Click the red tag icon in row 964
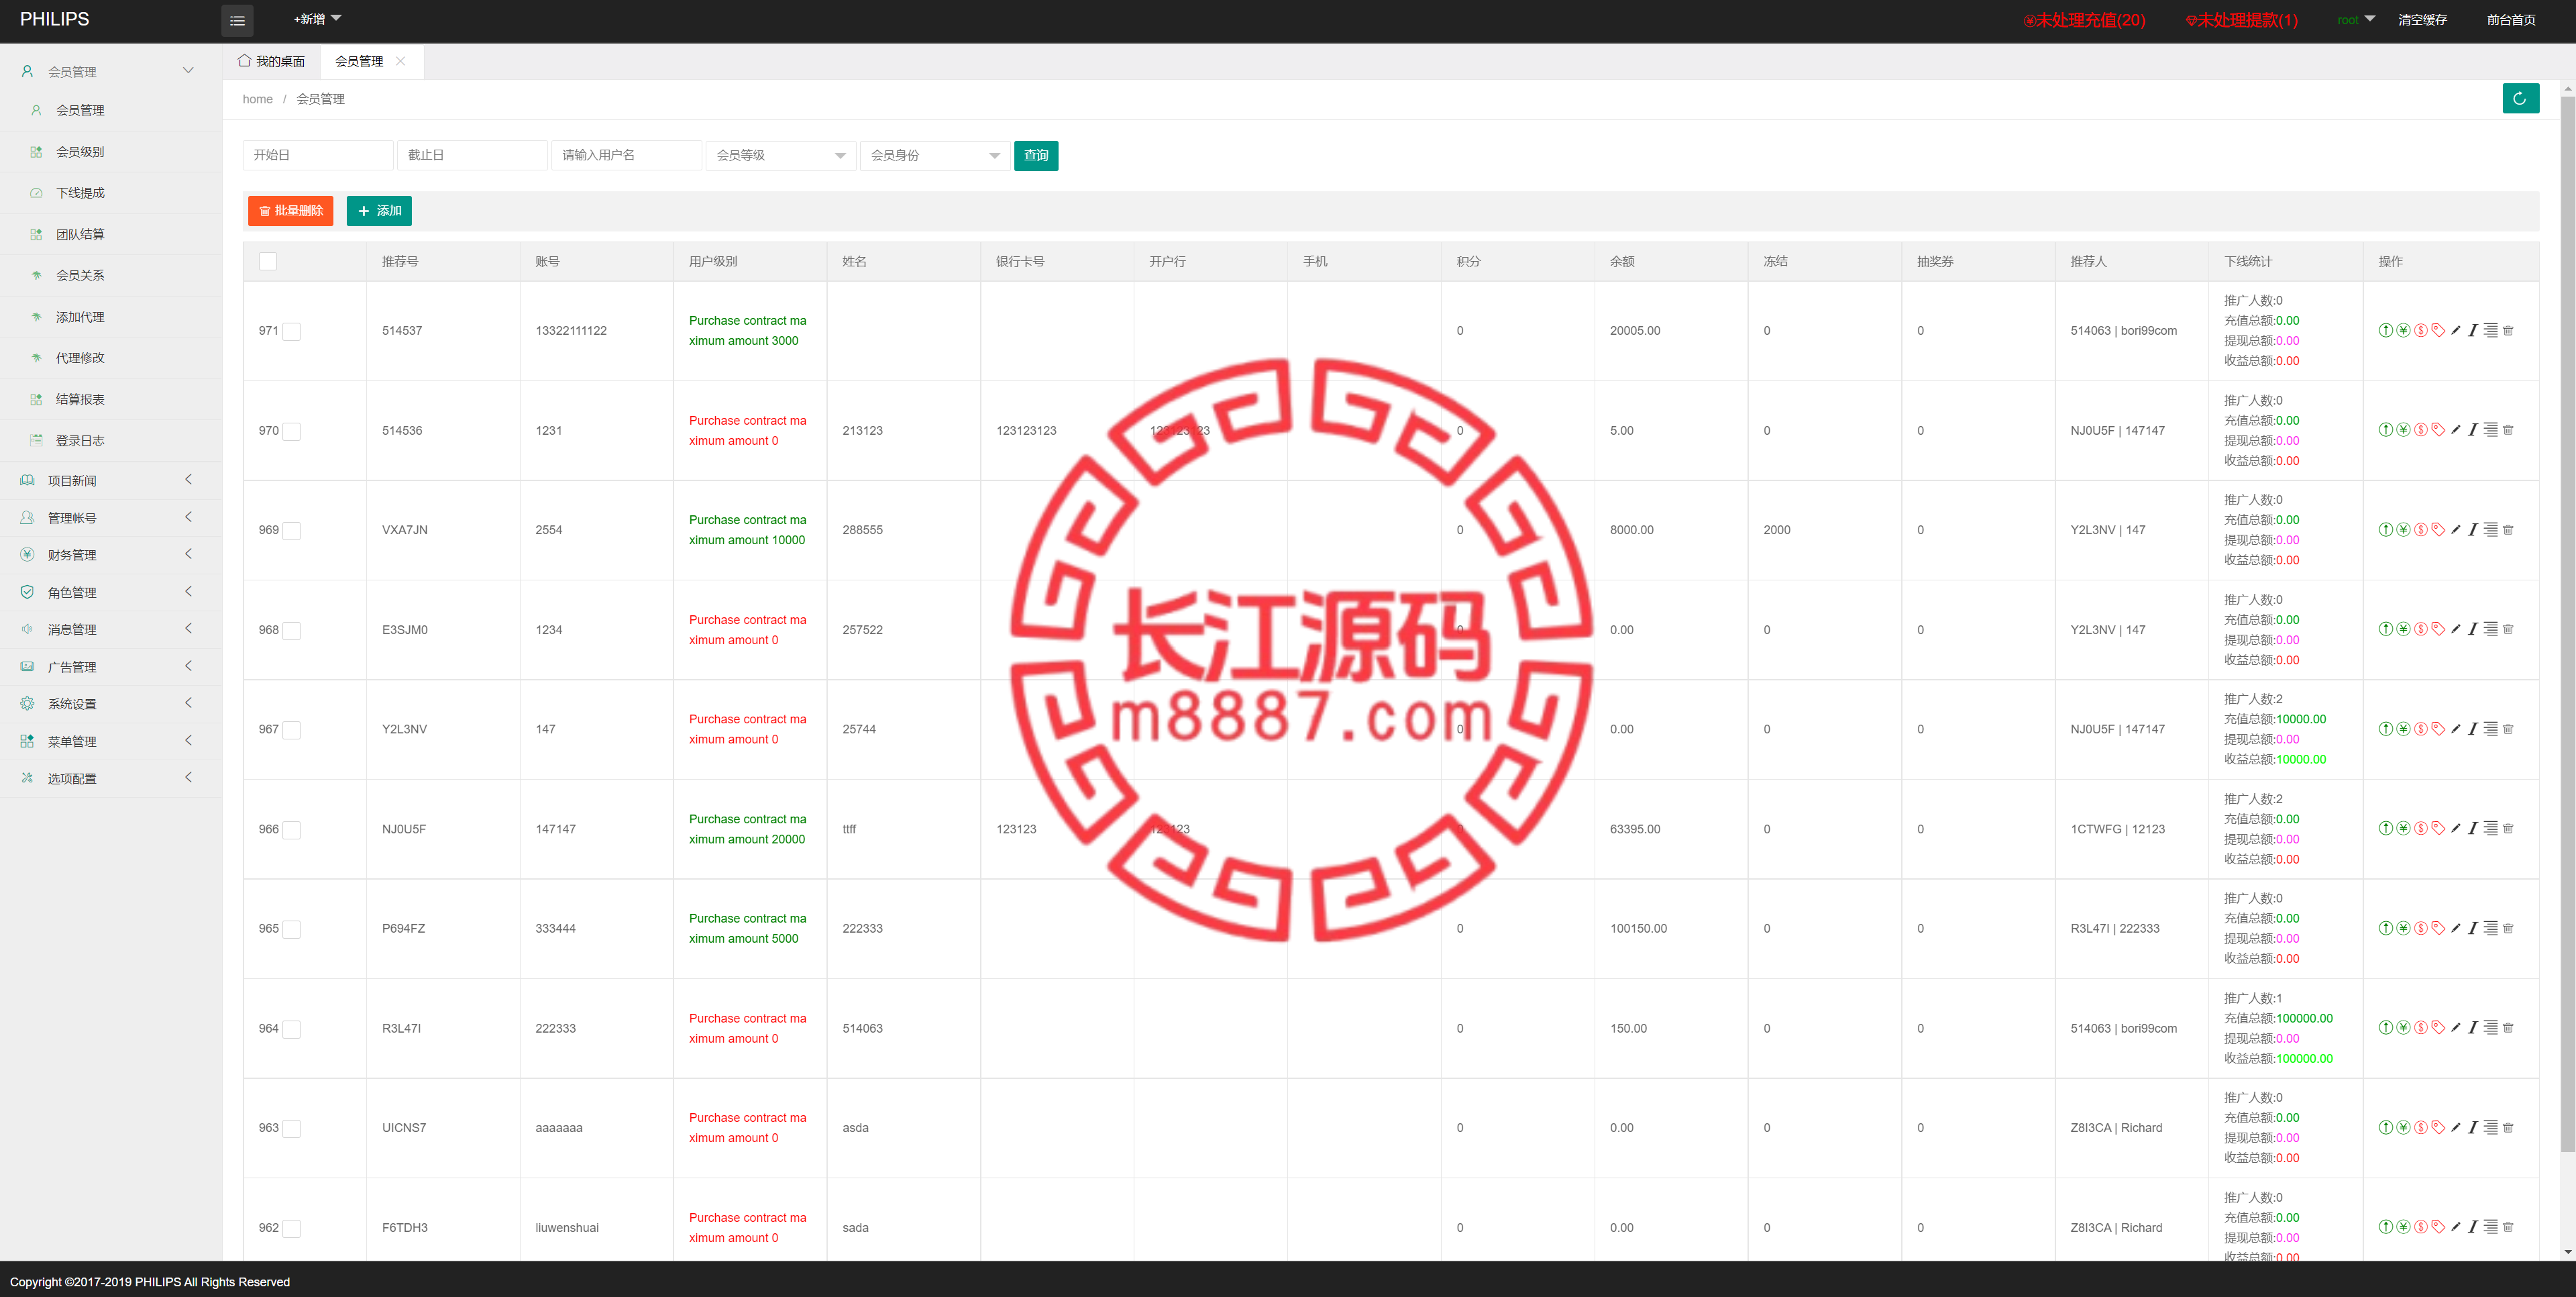 point(2438,1028)
